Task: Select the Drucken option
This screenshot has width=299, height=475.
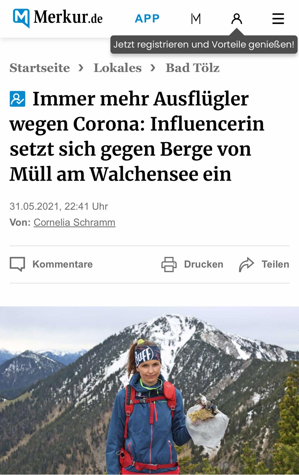Action: coord(203,264)
